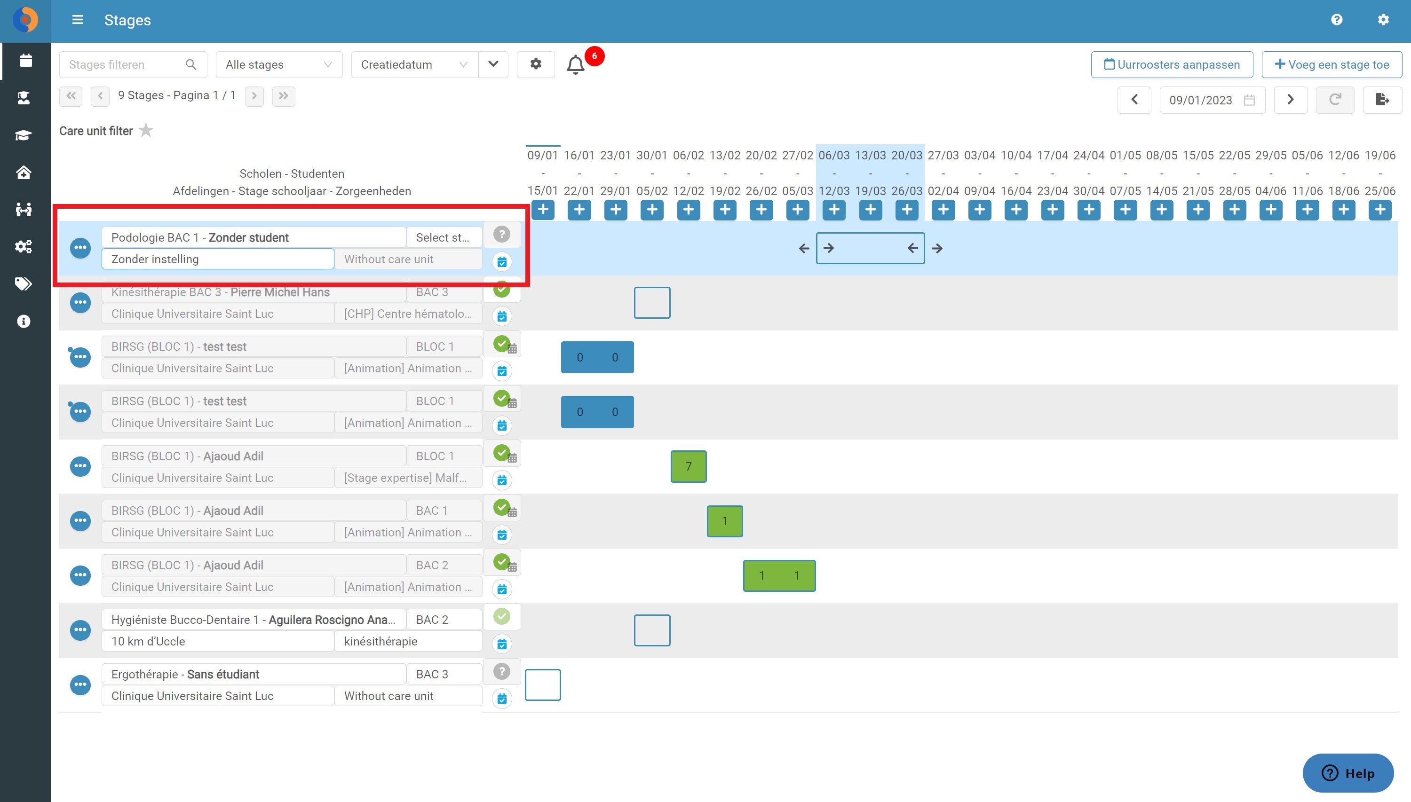The height and width of the screenshot is (802, 1411).
Task: Open the three-dots menu for Ergothérapie row
Action: [80, 684]
